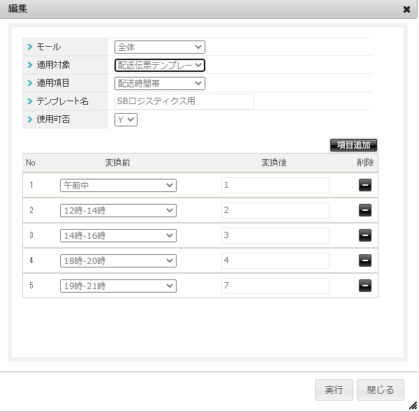Click the delete icon for row 3
This screenshot has height=412, width=419.
pos(365,235)
